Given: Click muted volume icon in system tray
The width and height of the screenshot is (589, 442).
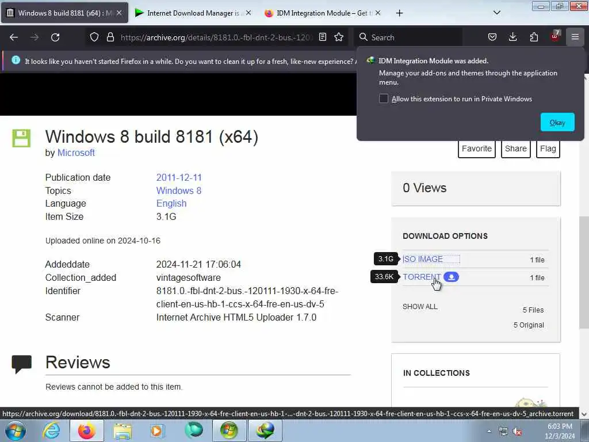Looking at the screenshot, I should pos(518,432).
